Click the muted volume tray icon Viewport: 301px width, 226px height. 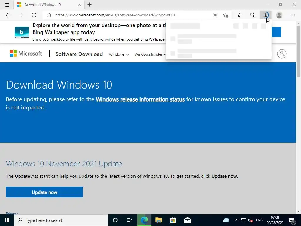click(x=250, y=220)
